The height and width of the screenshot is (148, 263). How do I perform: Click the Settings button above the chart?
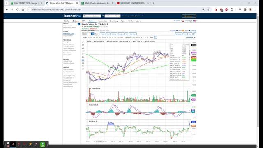[114, 34]
